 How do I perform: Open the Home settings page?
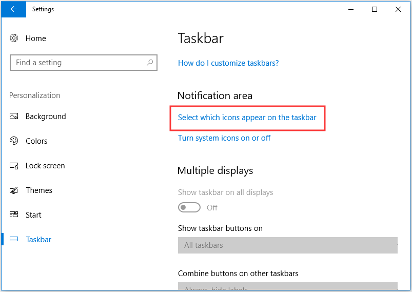36,38
